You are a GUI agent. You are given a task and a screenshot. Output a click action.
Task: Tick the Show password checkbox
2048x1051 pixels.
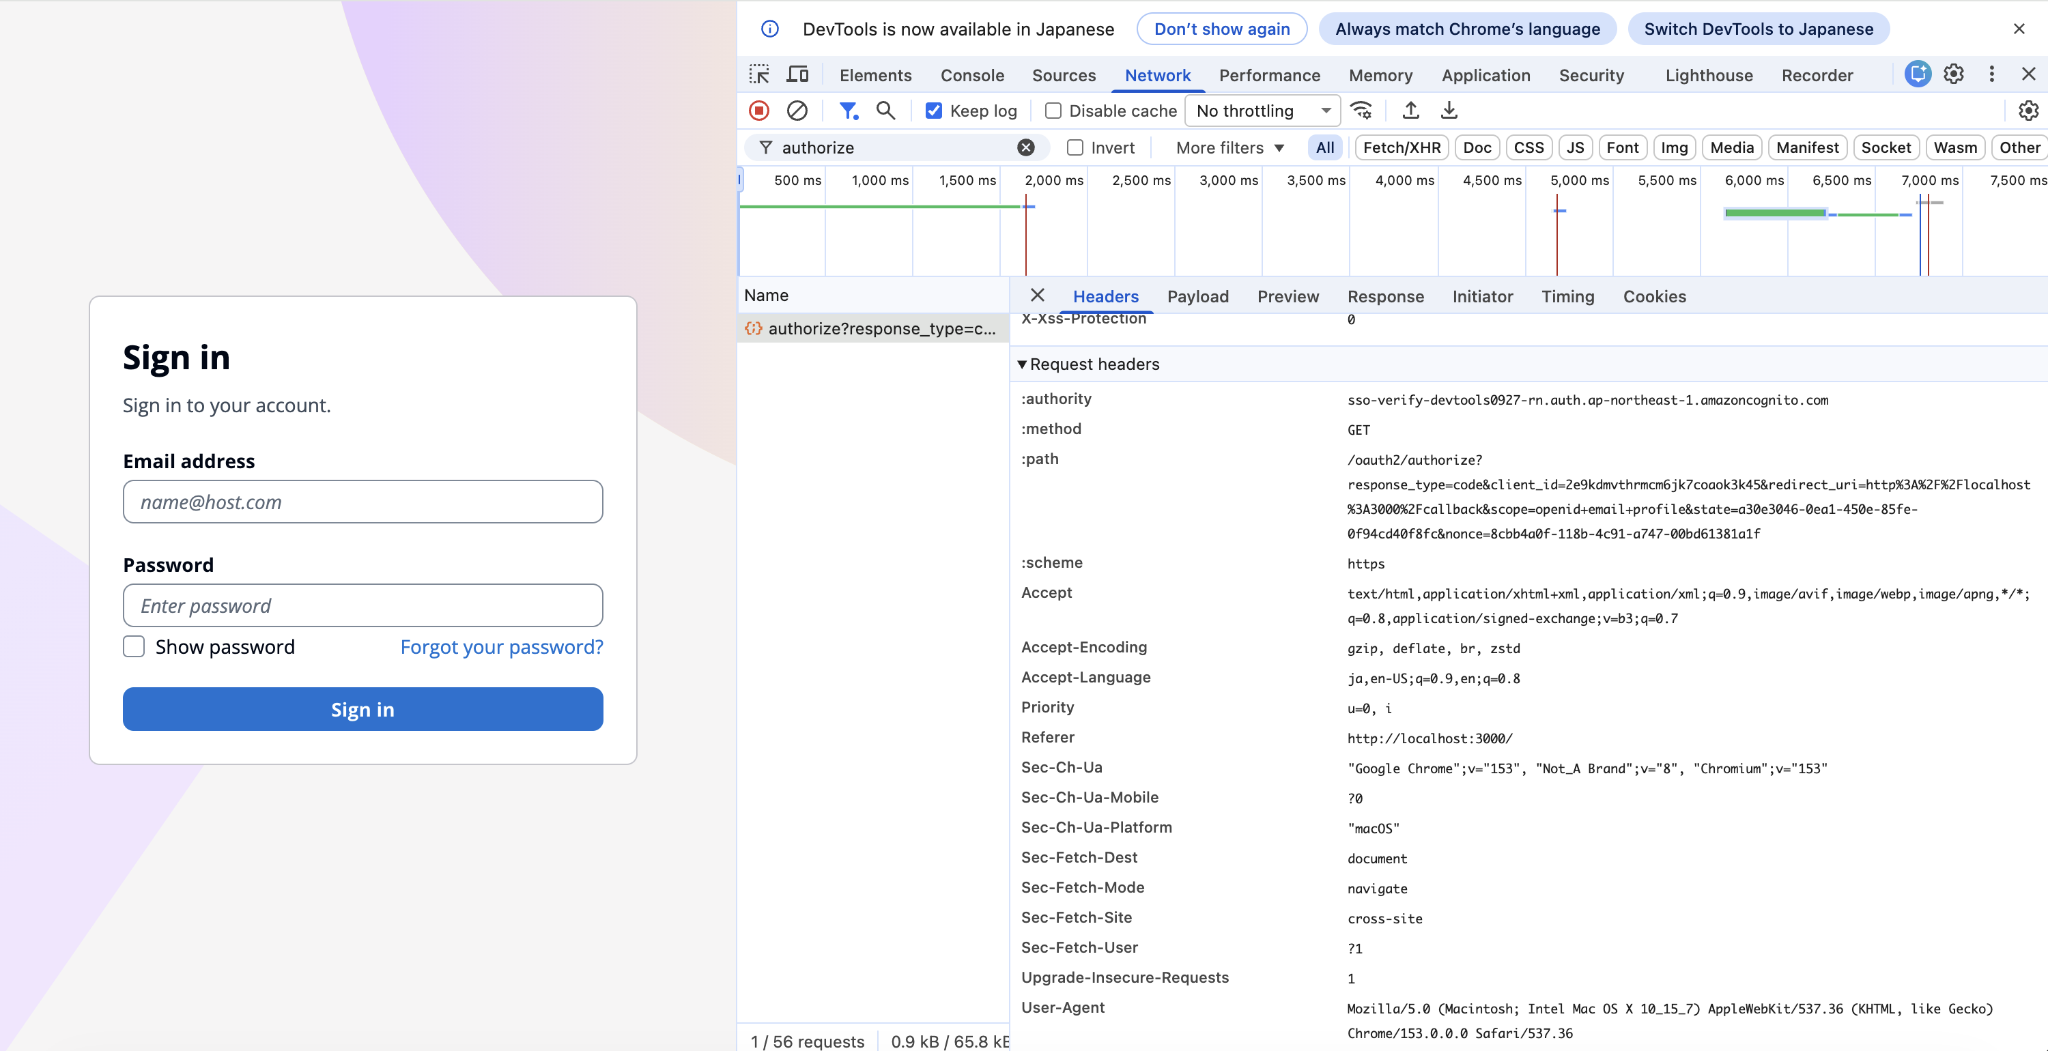134,646
